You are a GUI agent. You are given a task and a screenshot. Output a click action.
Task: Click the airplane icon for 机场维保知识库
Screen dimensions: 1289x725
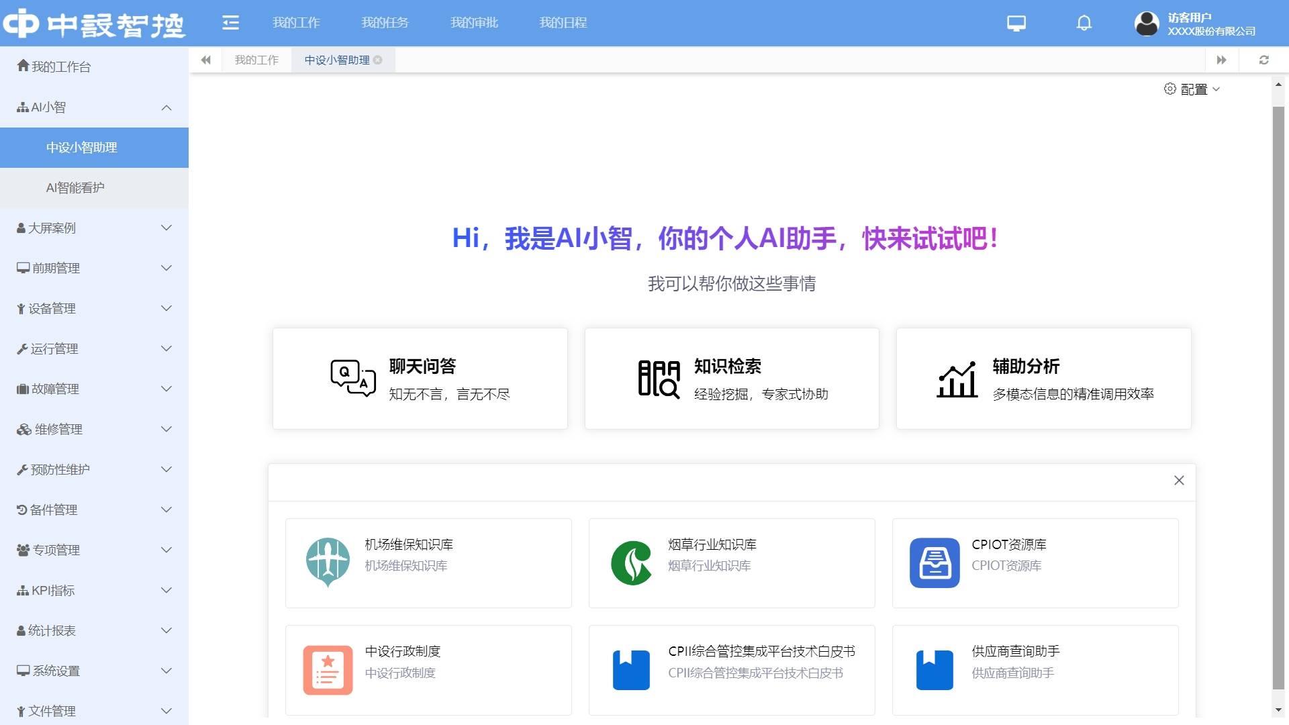[328, 563]
